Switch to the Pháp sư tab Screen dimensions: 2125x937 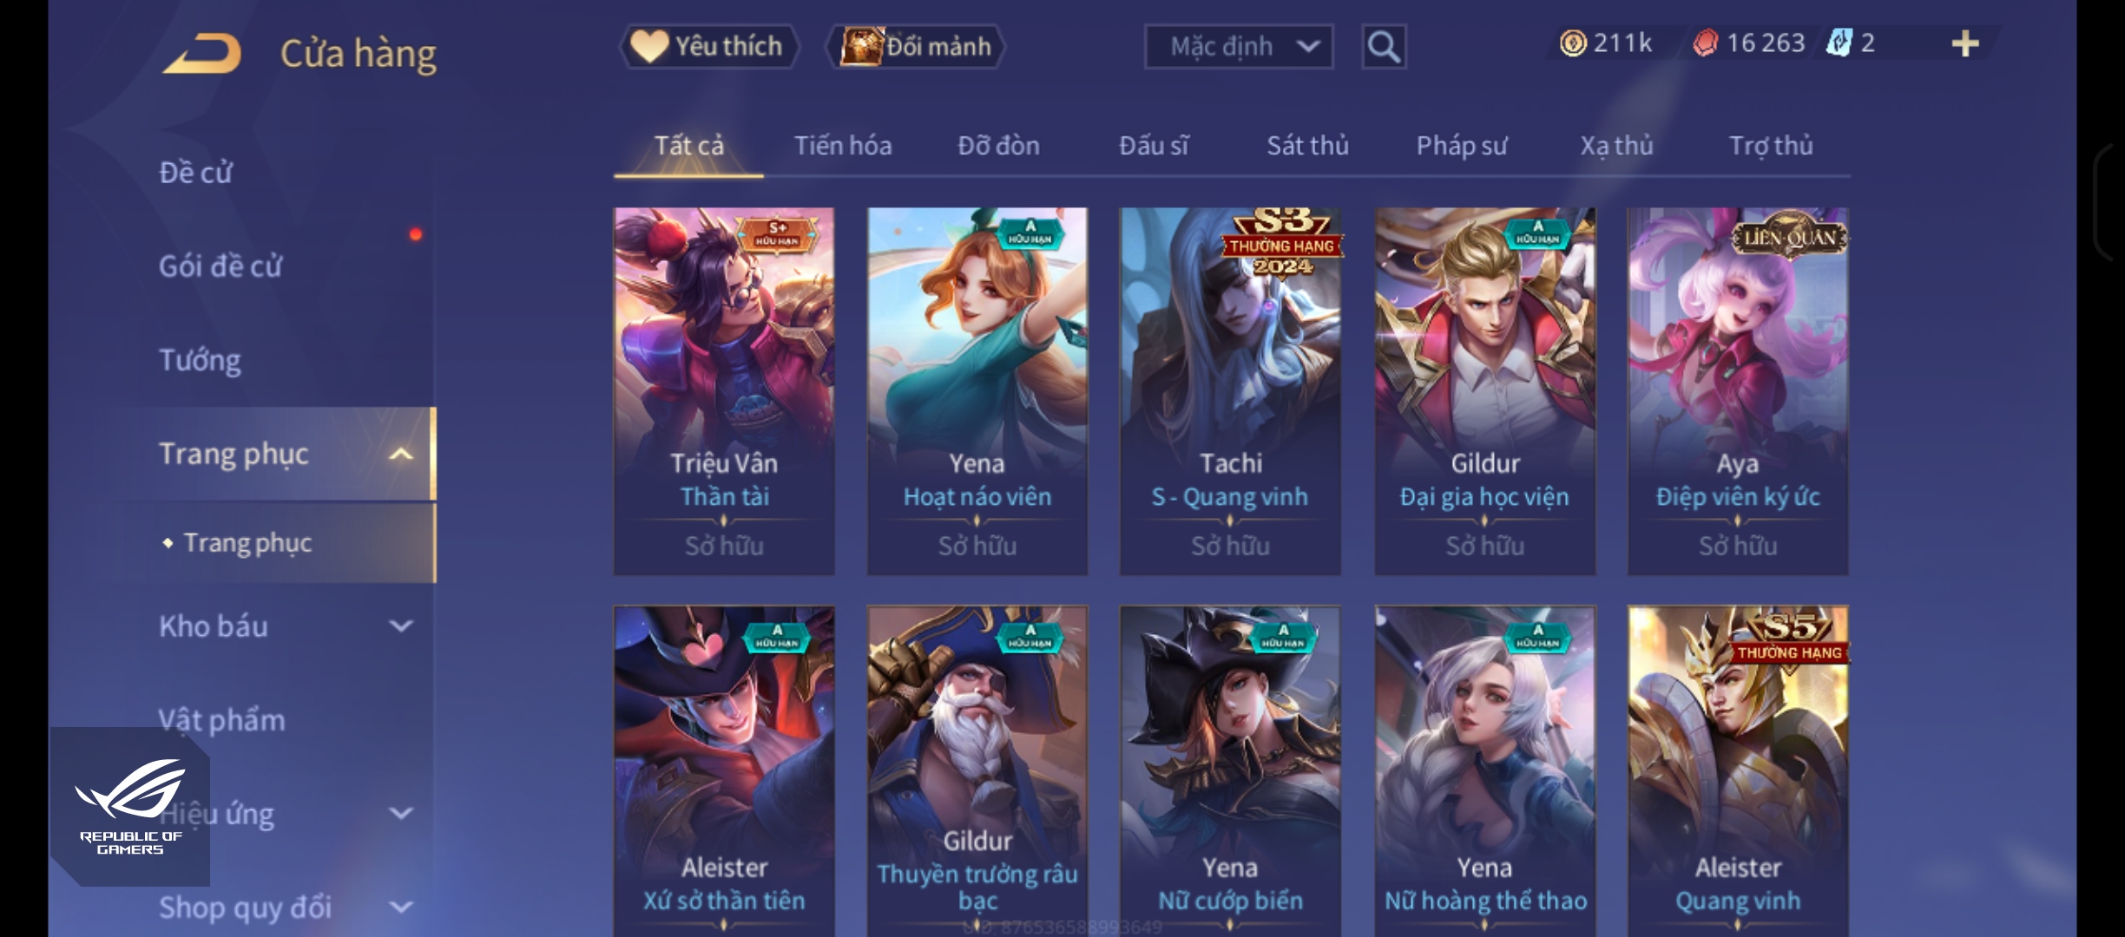(1462, 145)
